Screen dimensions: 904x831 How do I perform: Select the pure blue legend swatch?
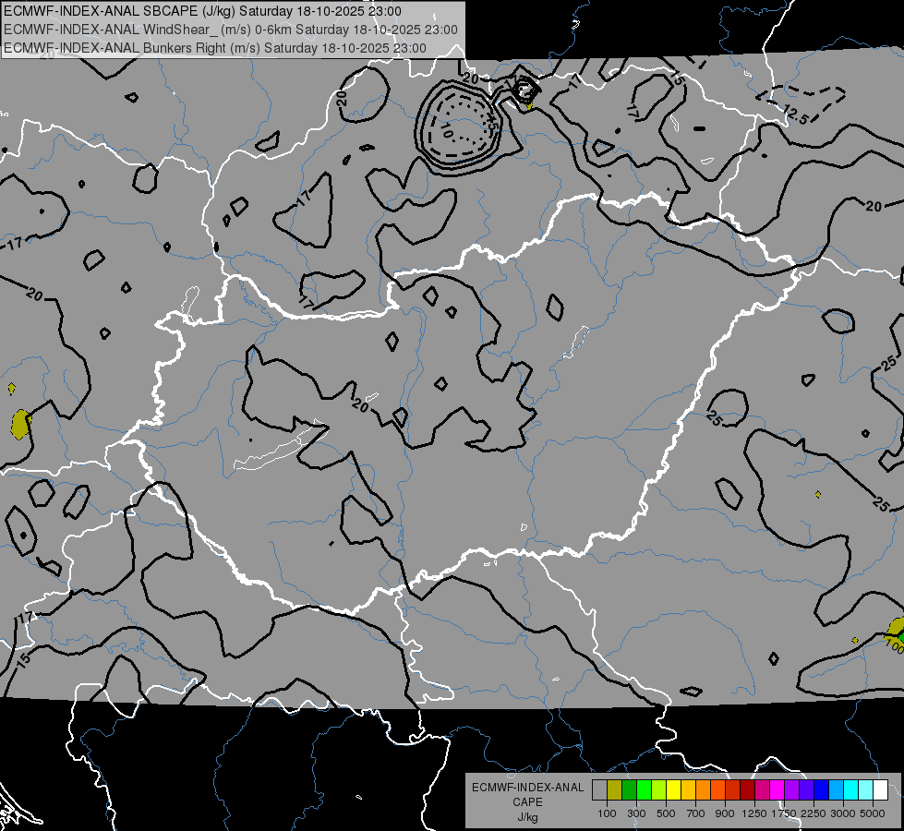822,790
